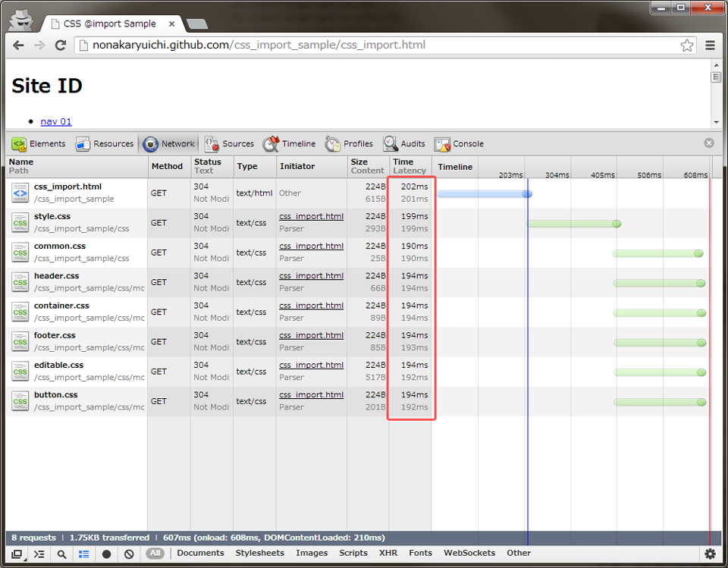Viewport: 728px width, 568px height.
Task: Open DevTools settings gear
Action: (710, 554)
